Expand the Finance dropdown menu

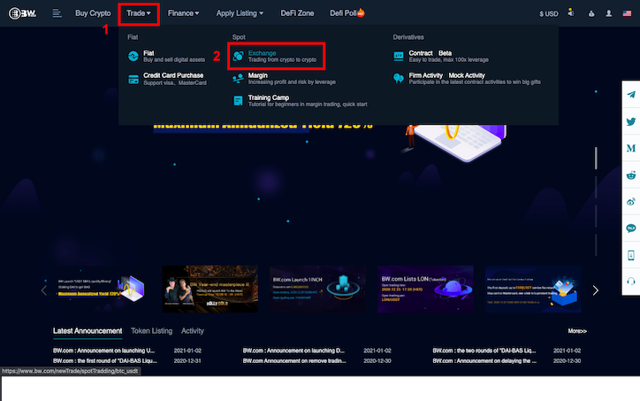tap(183, 13)
